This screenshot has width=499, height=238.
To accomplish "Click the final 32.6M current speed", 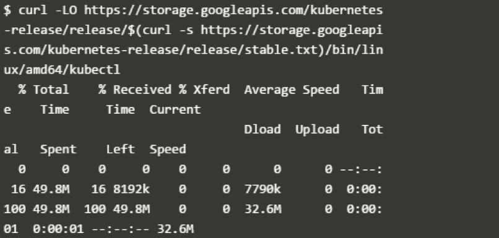I will (175, 229).
